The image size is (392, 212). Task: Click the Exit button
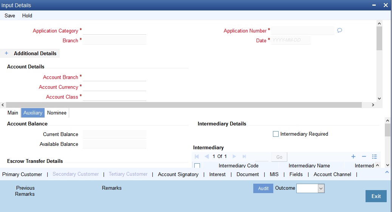coord(376,196)
